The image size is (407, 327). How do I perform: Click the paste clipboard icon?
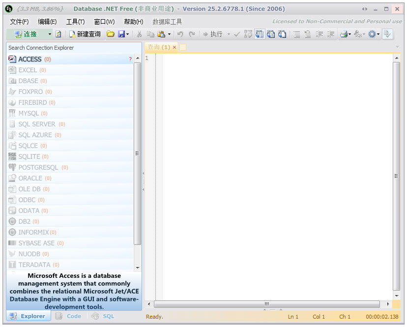(161, 34)
